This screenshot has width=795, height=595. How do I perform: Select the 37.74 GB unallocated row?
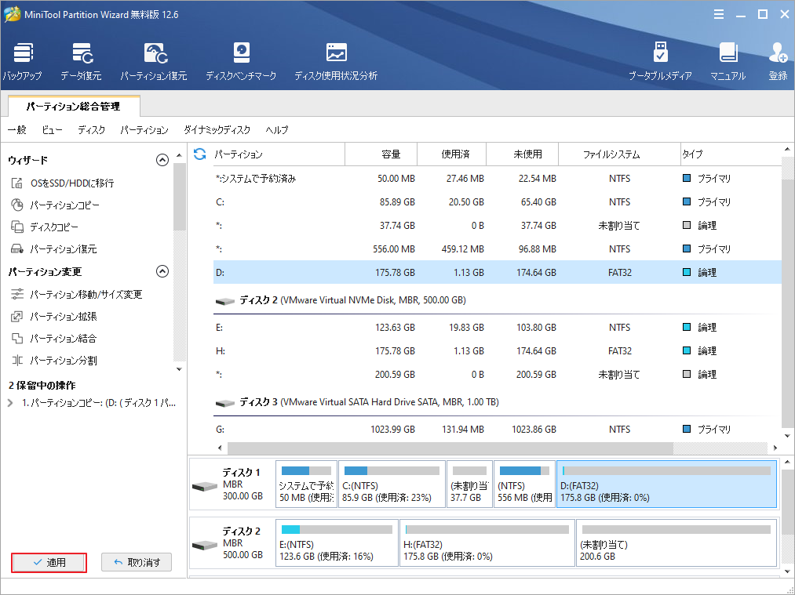[497, 225]
